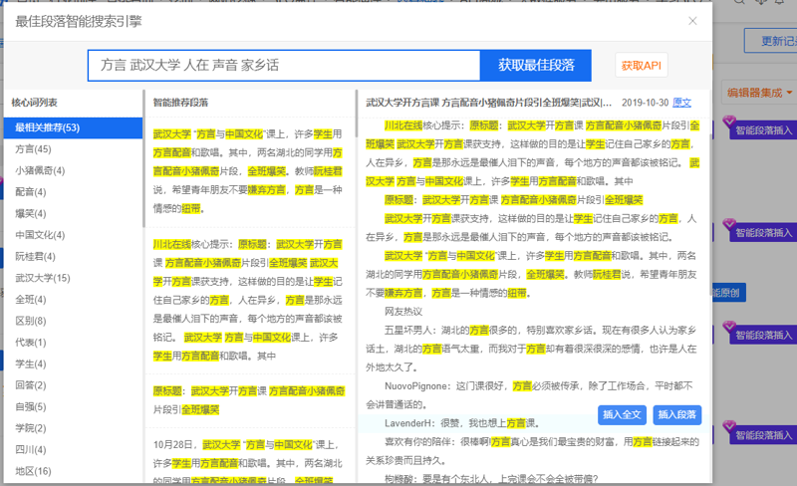Open the 编辑器集成 dropdown
The image size is (797, 486).
pos(759,93)
